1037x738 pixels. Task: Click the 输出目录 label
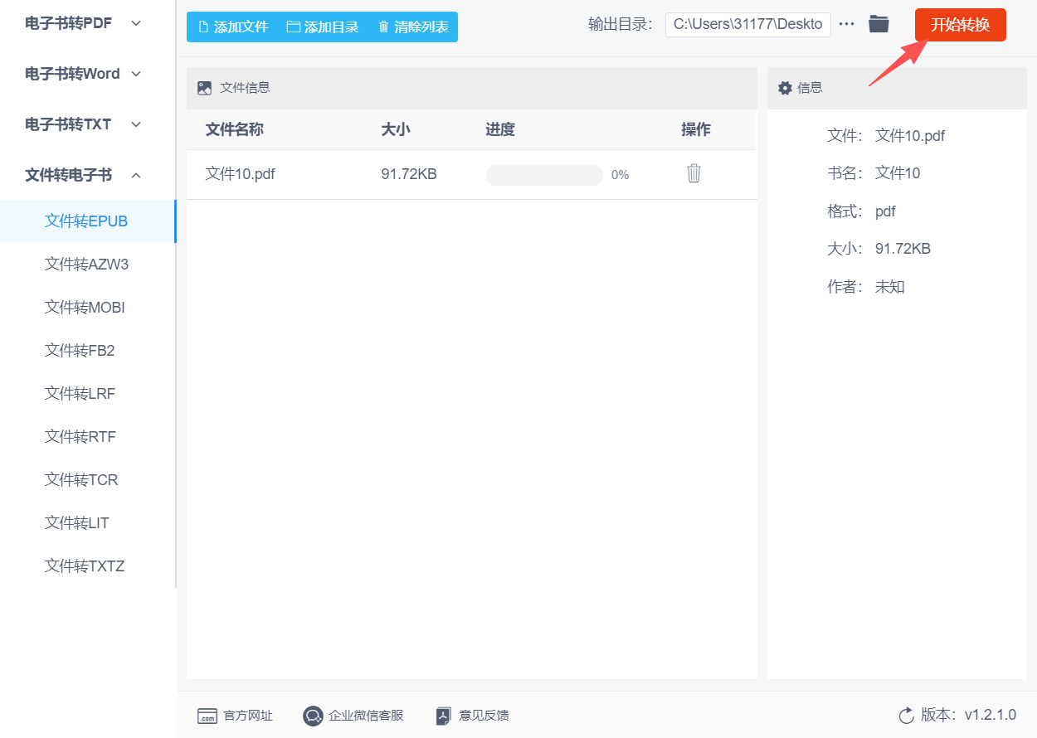click(621, 24)
